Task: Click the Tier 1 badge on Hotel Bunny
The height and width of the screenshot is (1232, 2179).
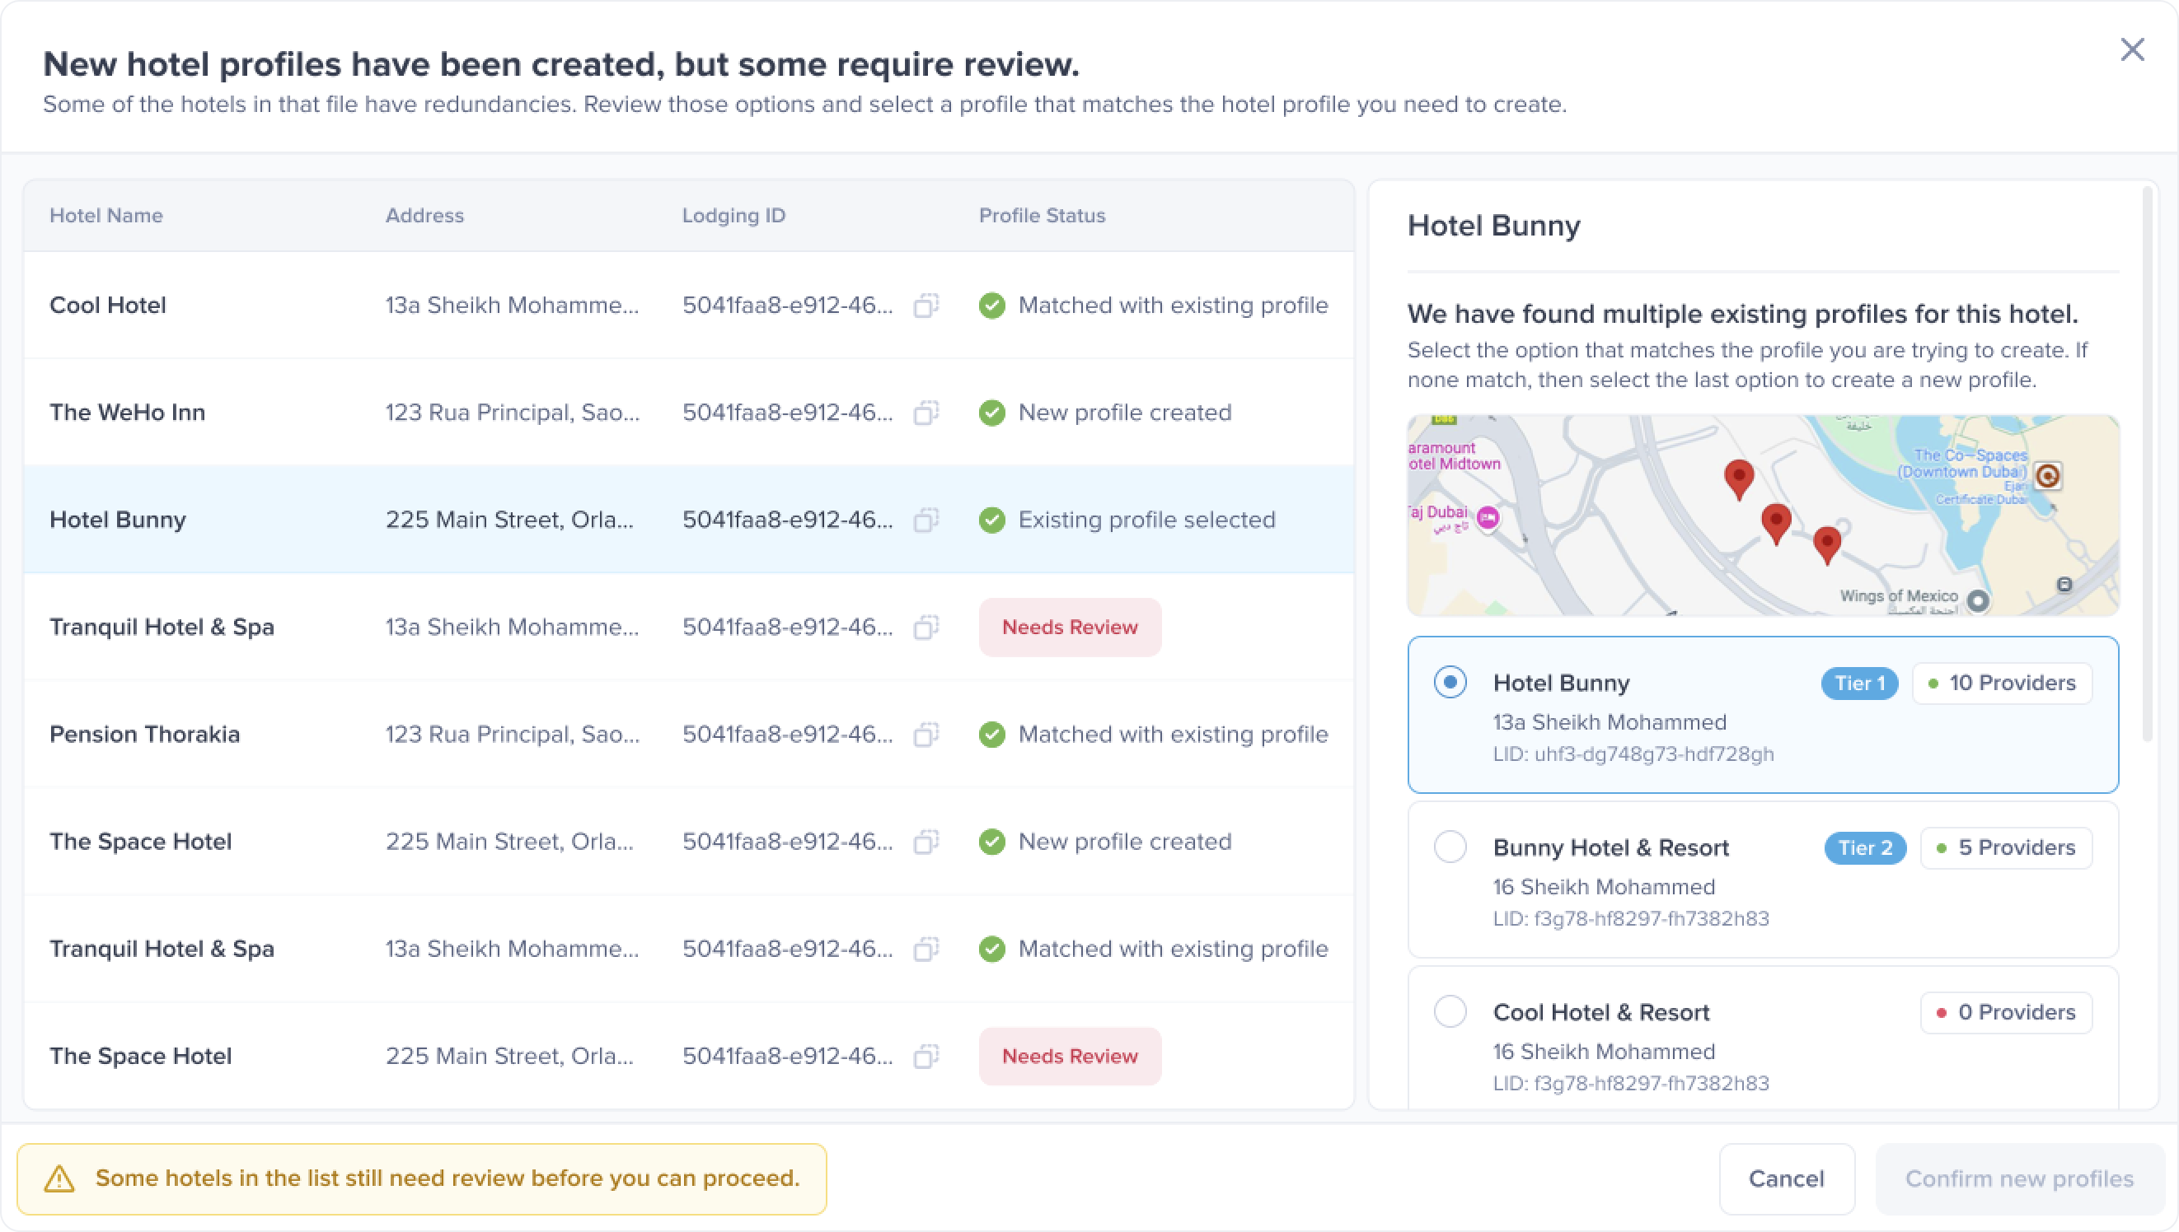Action: [x=1859, y=683]
